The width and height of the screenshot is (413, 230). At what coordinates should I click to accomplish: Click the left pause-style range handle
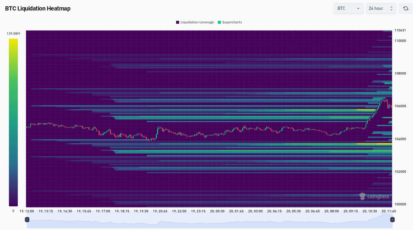coord(27,220)
